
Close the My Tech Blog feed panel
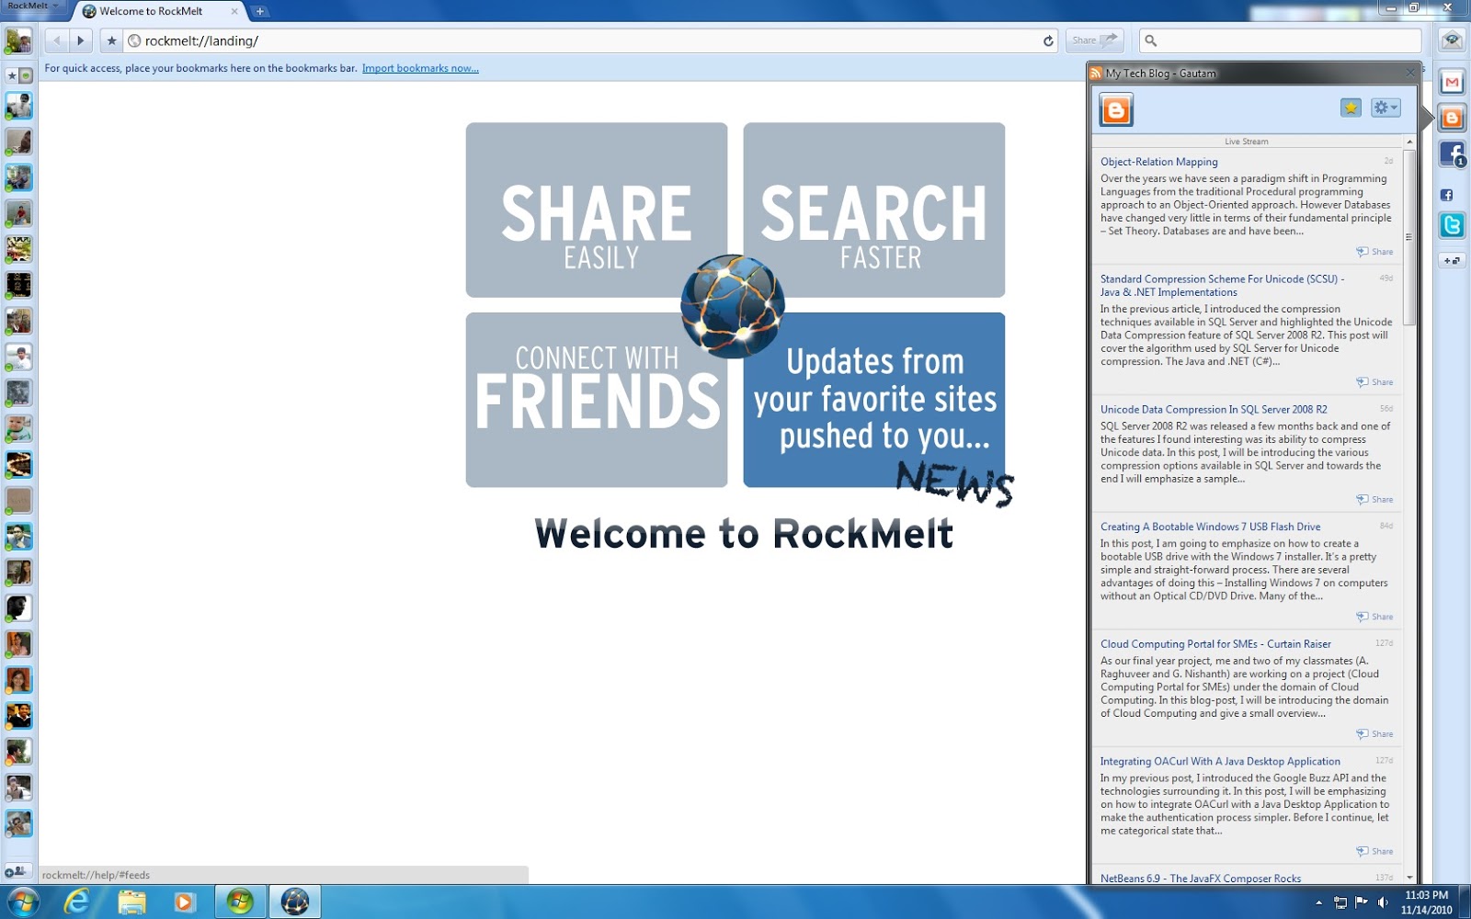point(1410,73)
